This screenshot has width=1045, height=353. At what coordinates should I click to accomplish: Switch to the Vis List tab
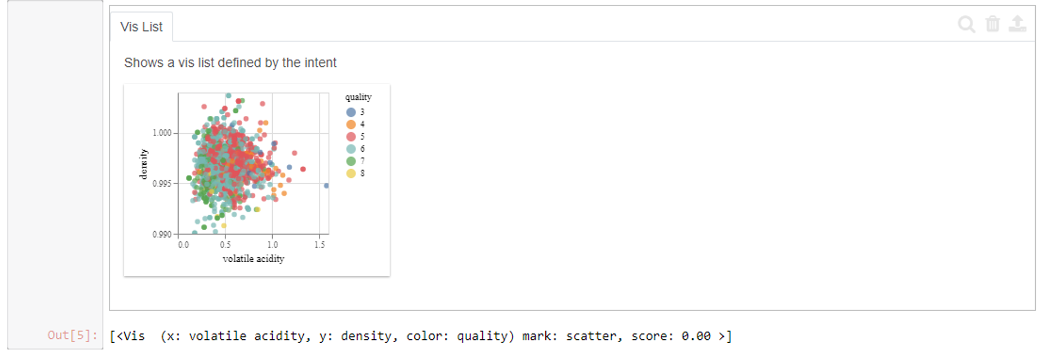[141, 26]
